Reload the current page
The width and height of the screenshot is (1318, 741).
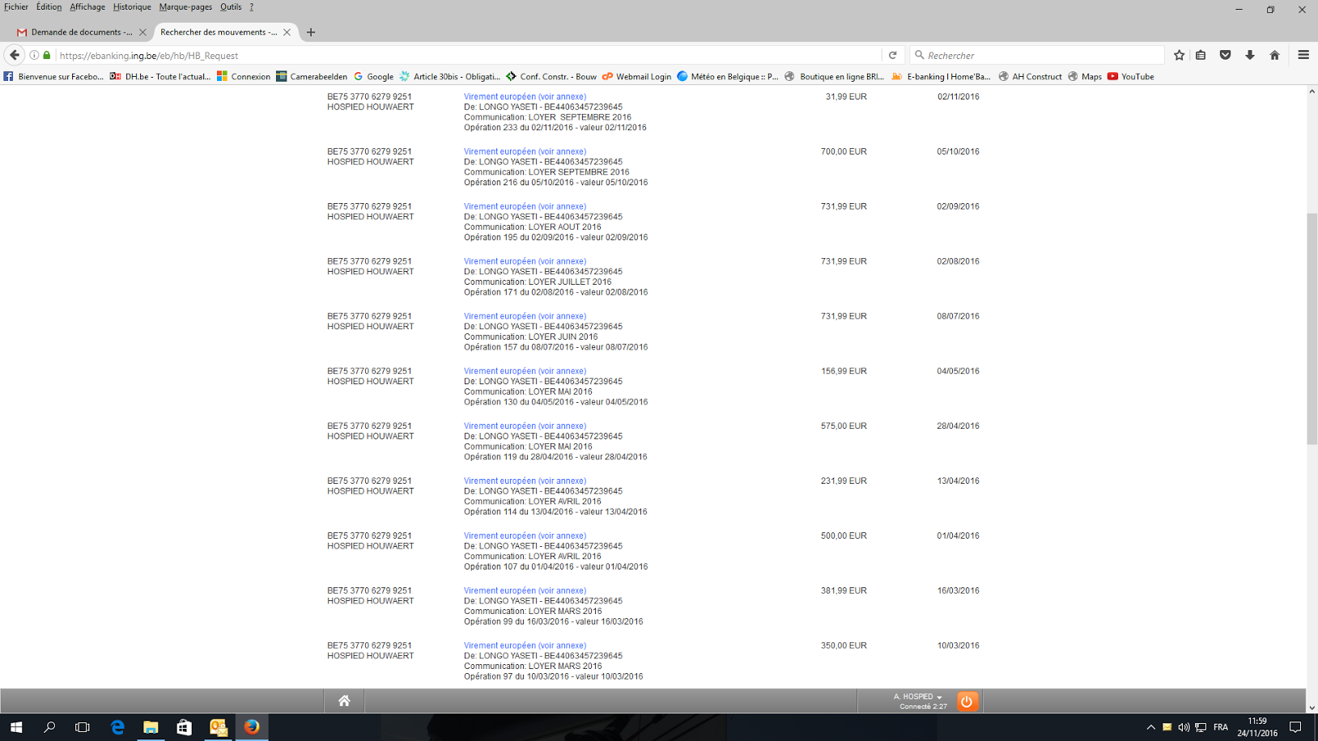coord(893,55)
